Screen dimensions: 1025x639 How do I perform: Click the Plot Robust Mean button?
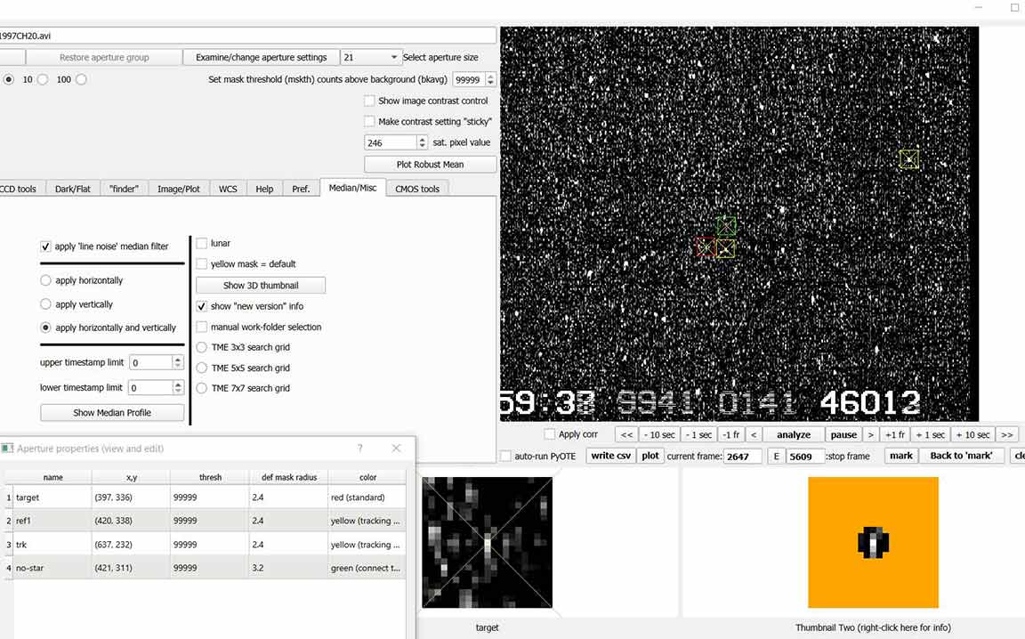click(431, 165)
